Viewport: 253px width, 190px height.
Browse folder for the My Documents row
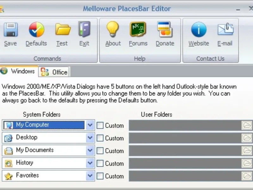[x=247, y=150]
